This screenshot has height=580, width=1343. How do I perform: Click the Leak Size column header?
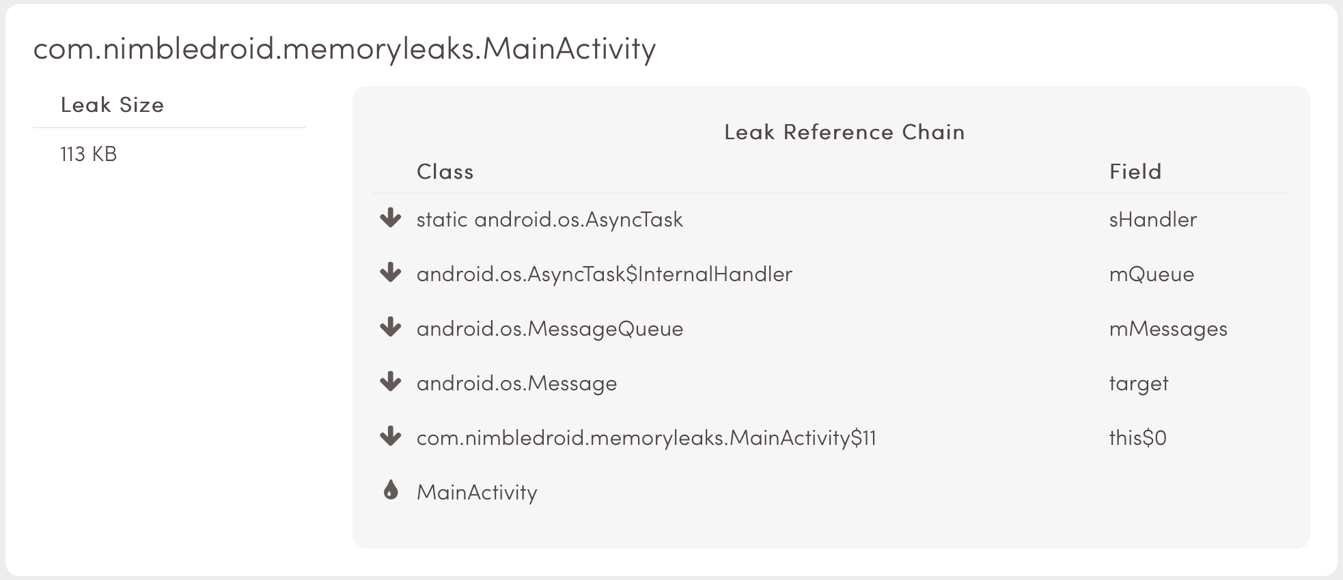click(113, 105)
